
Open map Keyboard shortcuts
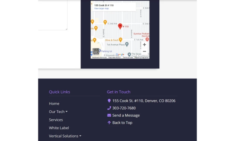coord(99,58)
